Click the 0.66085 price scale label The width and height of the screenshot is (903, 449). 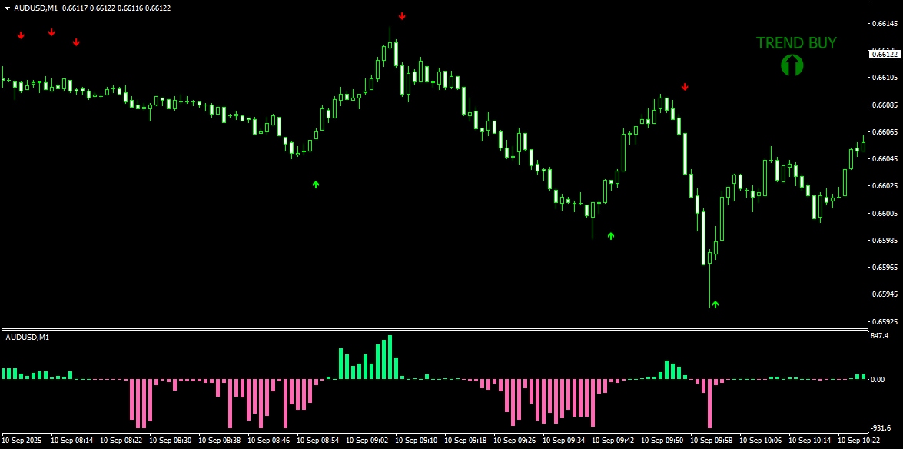pyautogui.click(x=885, y=105)
